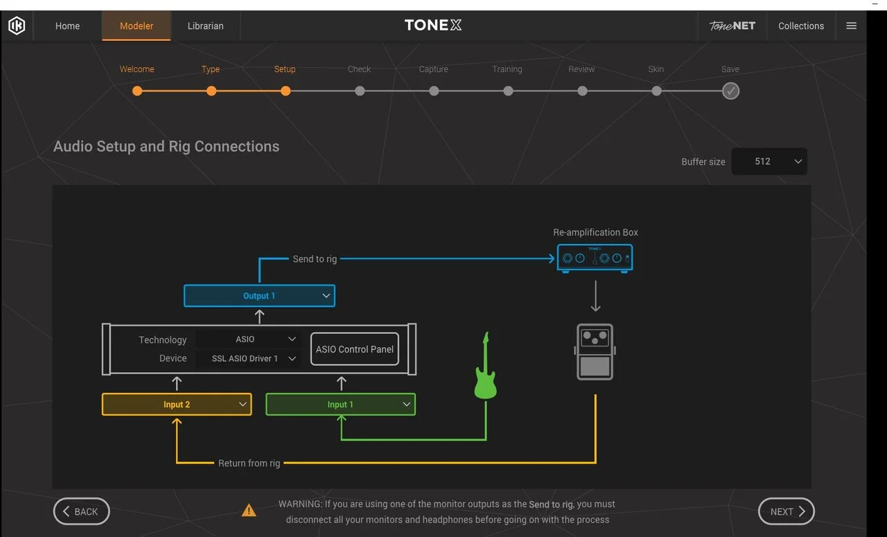Open the hamburger menu icon
This screenshot has width=887, height=537.
click(x=851, y=26)
